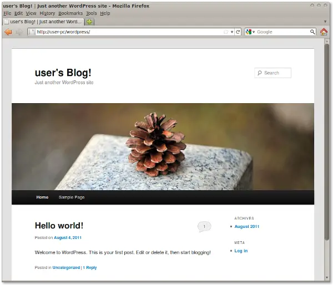Click the green plus new tab button
Screen dimensions: 333x285
[x=89, y=22]
